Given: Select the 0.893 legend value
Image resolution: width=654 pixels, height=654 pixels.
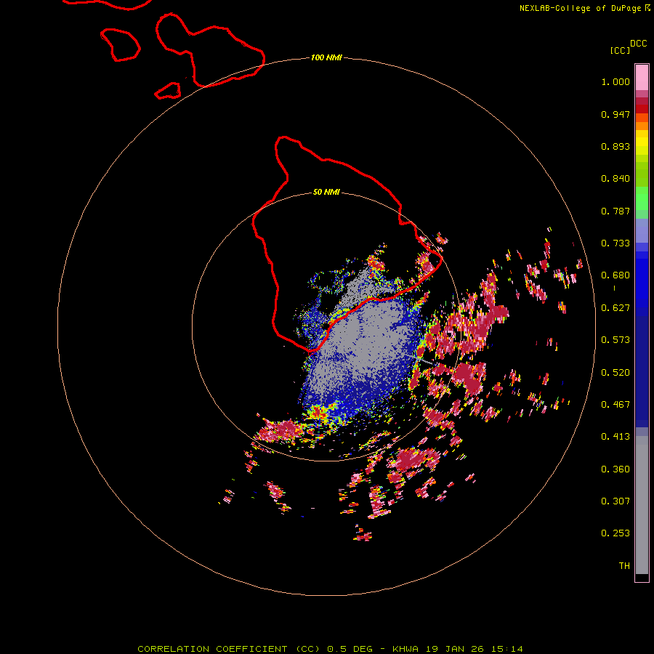Looking at the screenshot, I should [x=615, y=146].
